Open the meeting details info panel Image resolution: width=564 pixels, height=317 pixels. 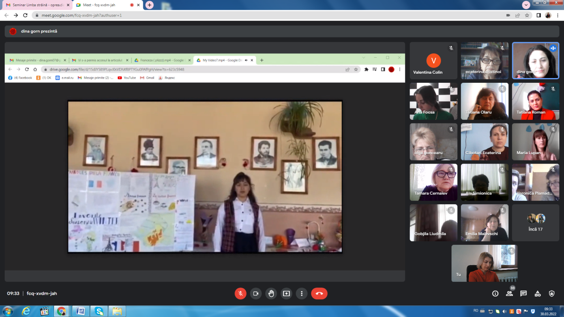[x=495, y=293]
